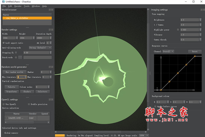Click the top-right response curve node

point(195,56)
